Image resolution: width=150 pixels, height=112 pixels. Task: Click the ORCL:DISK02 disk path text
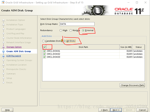click(53, 54)
